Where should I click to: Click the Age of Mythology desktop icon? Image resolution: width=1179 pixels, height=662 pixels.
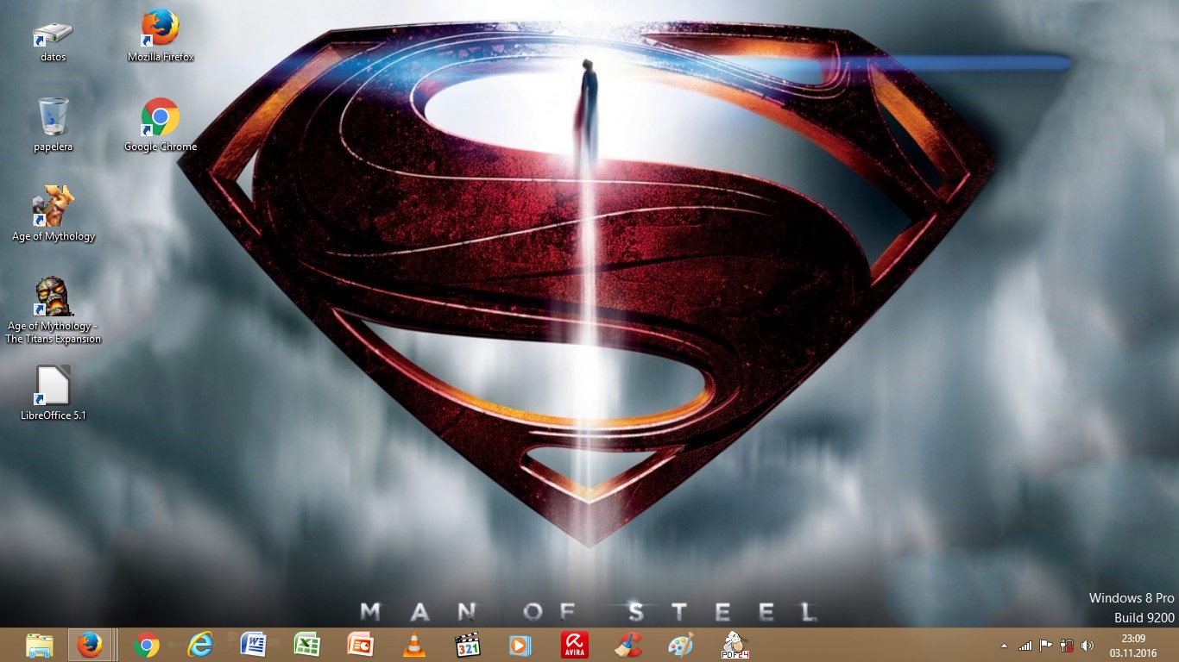(54, 207)
